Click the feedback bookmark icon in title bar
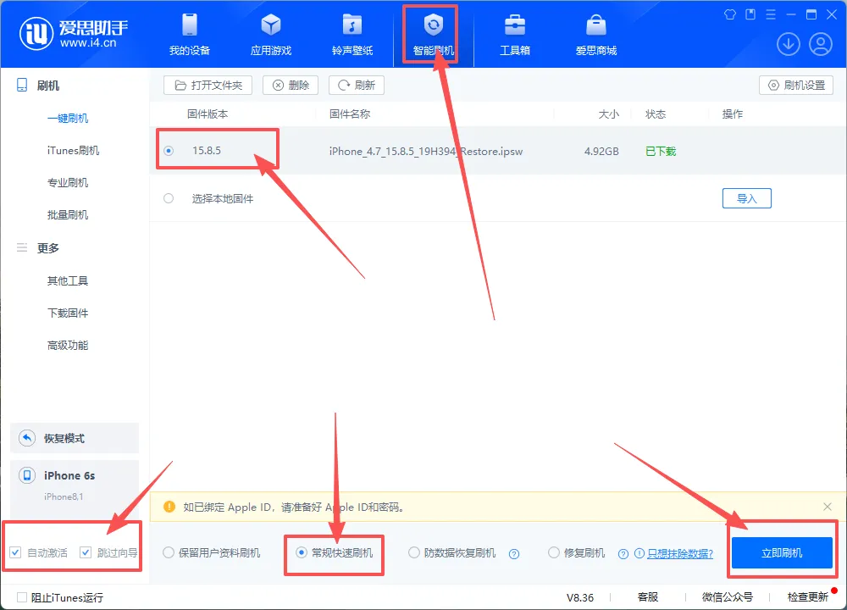The image size is (847, 610). coord(750,14)
